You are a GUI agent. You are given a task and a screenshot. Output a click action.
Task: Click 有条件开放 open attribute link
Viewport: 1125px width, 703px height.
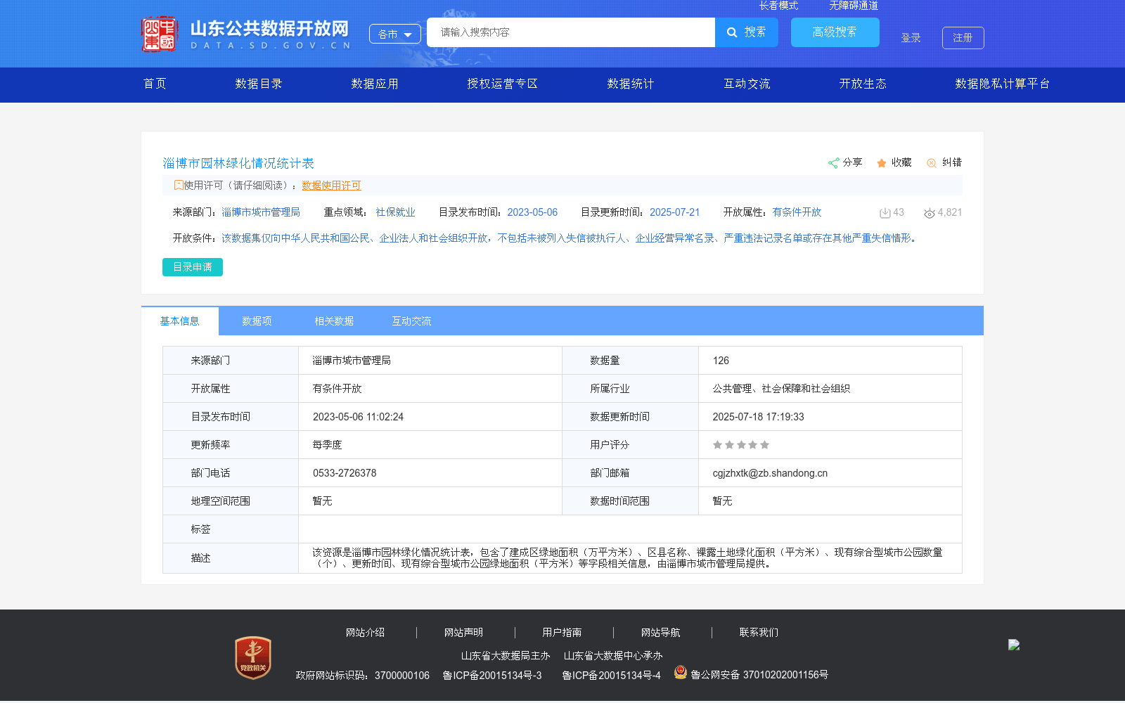tap(797, 212)
